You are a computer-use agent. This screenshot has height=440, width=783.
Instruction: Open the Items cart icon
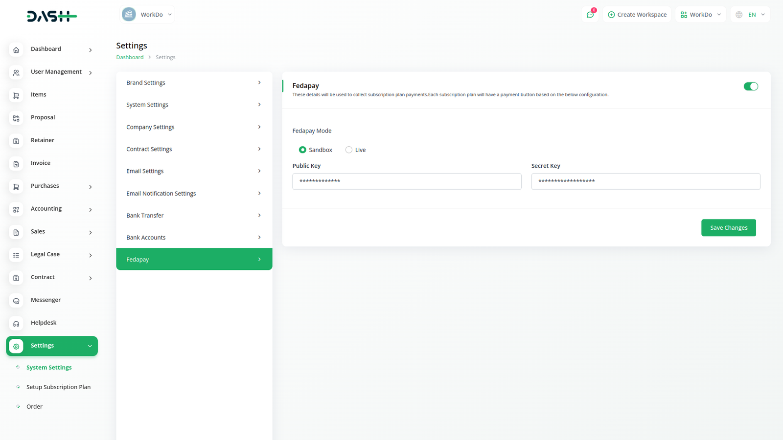[16, 95]
